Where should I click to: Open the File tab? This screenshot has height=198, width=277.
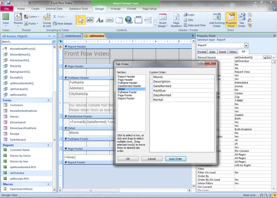(7, 8)
